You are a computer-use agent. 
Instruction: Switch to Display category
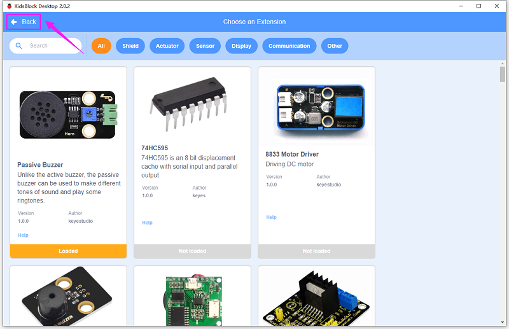(x=242, y=46)
